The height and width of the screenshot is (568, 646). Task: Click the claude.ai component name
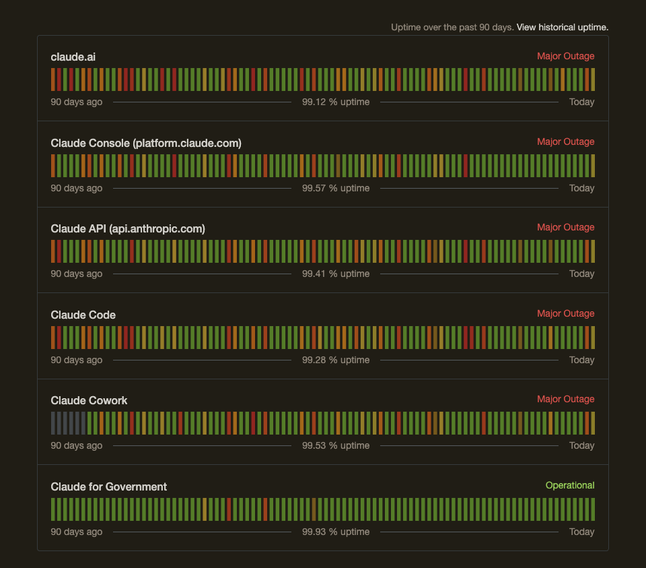(x=73, y=57)
